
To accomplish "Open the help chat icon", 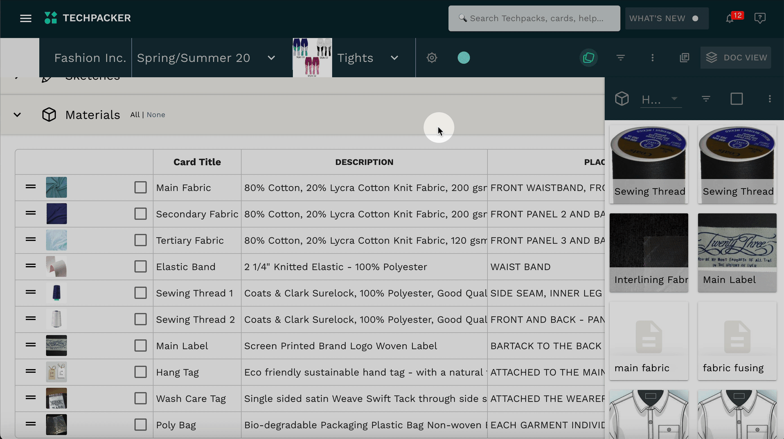I will [760, 18].
